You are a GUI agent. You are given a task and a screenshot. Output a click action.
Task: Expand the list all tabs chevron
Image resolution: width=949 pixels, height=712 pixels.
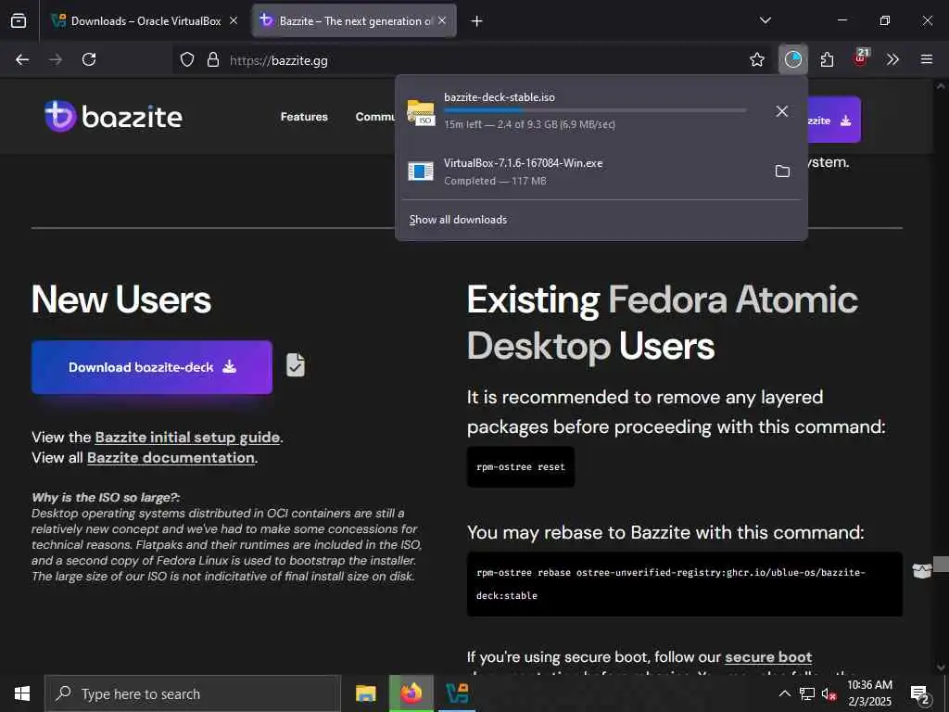765,20
